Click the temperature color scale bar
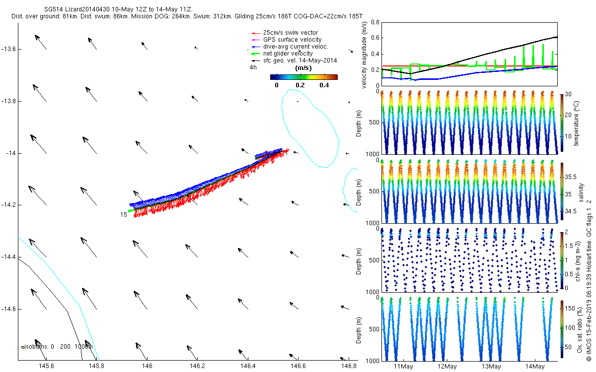Screen dimensions: 596x372 (x=562, y=122)
